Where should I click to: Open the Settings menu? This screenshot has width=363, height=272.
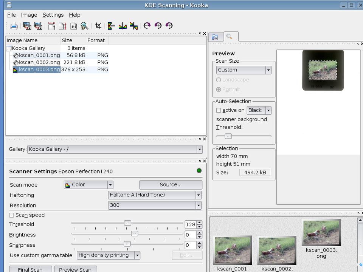[53, 15]
